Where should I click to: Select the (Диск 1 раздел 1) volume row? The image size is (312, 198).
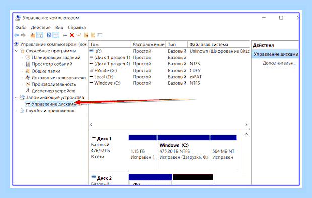pos(169,57)
